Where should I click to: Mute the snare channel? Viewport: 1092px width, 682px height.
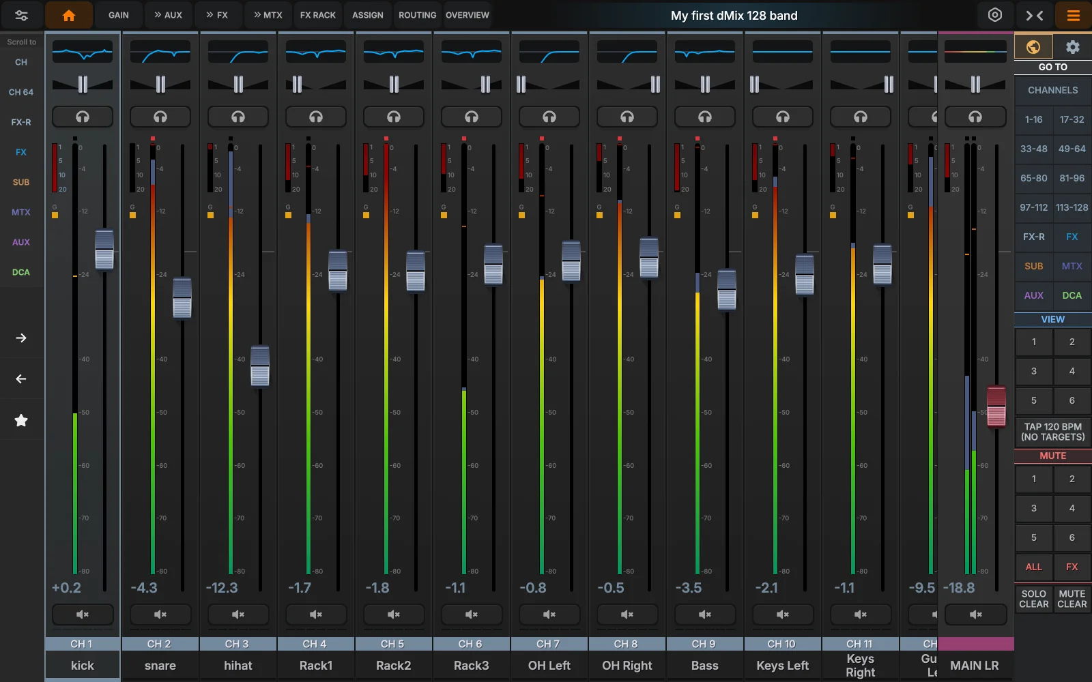tap(160, 614)
